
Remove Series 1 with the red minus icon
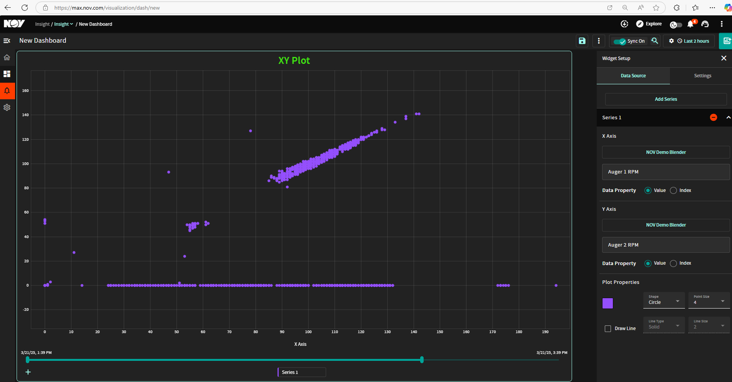(x=713, y=117)
